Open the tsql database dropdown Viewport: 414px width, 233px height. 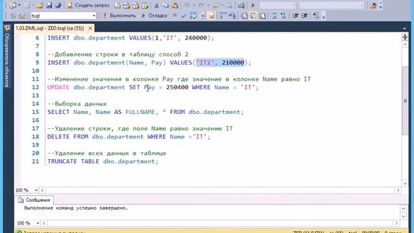click(94, 16)
